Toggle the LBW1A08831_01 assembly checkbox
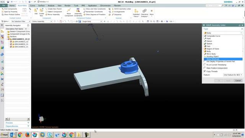Screen dimensions: 245x138 pos(8,39)
